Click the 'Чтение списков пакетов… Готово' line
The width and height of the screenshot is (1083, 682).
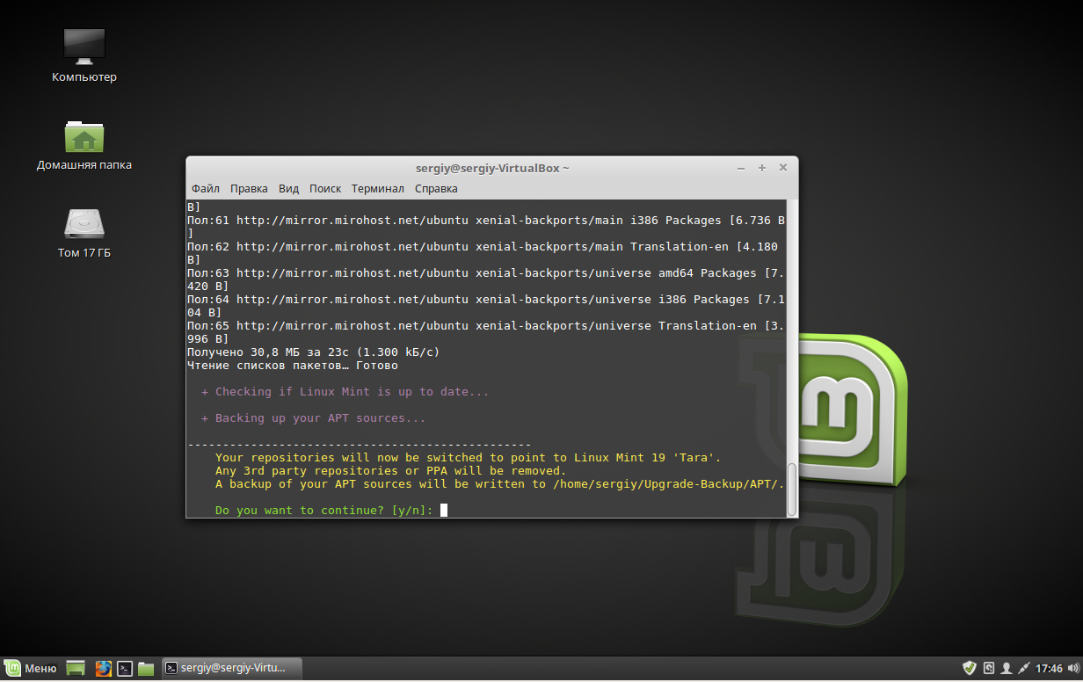click(293, 366)
